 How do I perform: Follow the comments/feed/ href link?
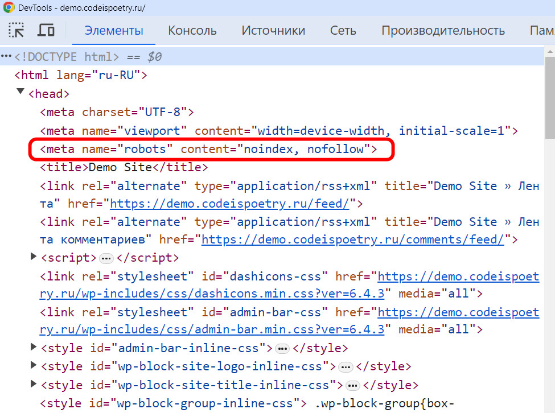(352, 239)
